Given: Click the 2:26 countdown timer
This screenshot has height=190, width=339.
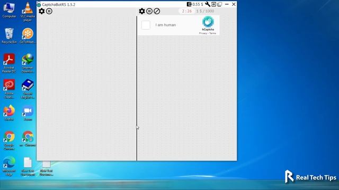Looking at the screenshot, I should 187,11.
